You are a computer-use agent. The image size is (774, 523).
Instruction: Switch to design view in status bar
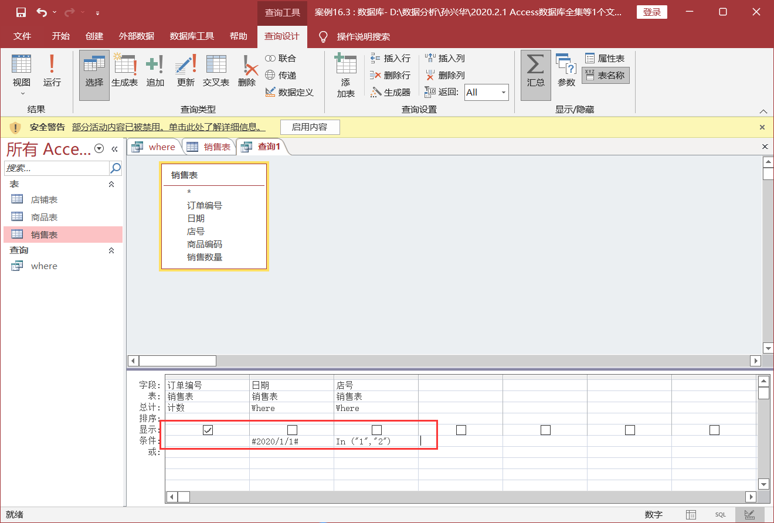749,514
